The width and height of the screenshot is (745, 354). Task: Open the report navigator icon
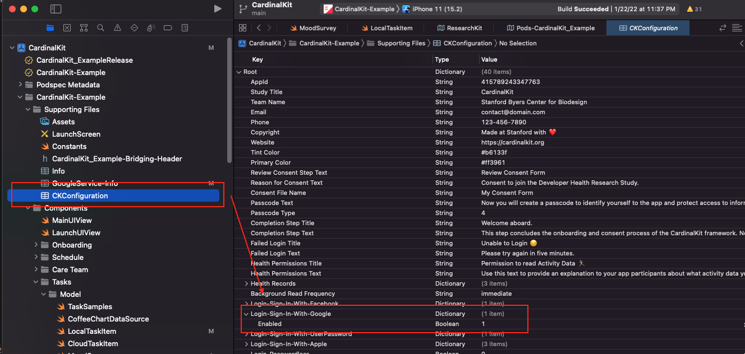click(x=185, y=28)
